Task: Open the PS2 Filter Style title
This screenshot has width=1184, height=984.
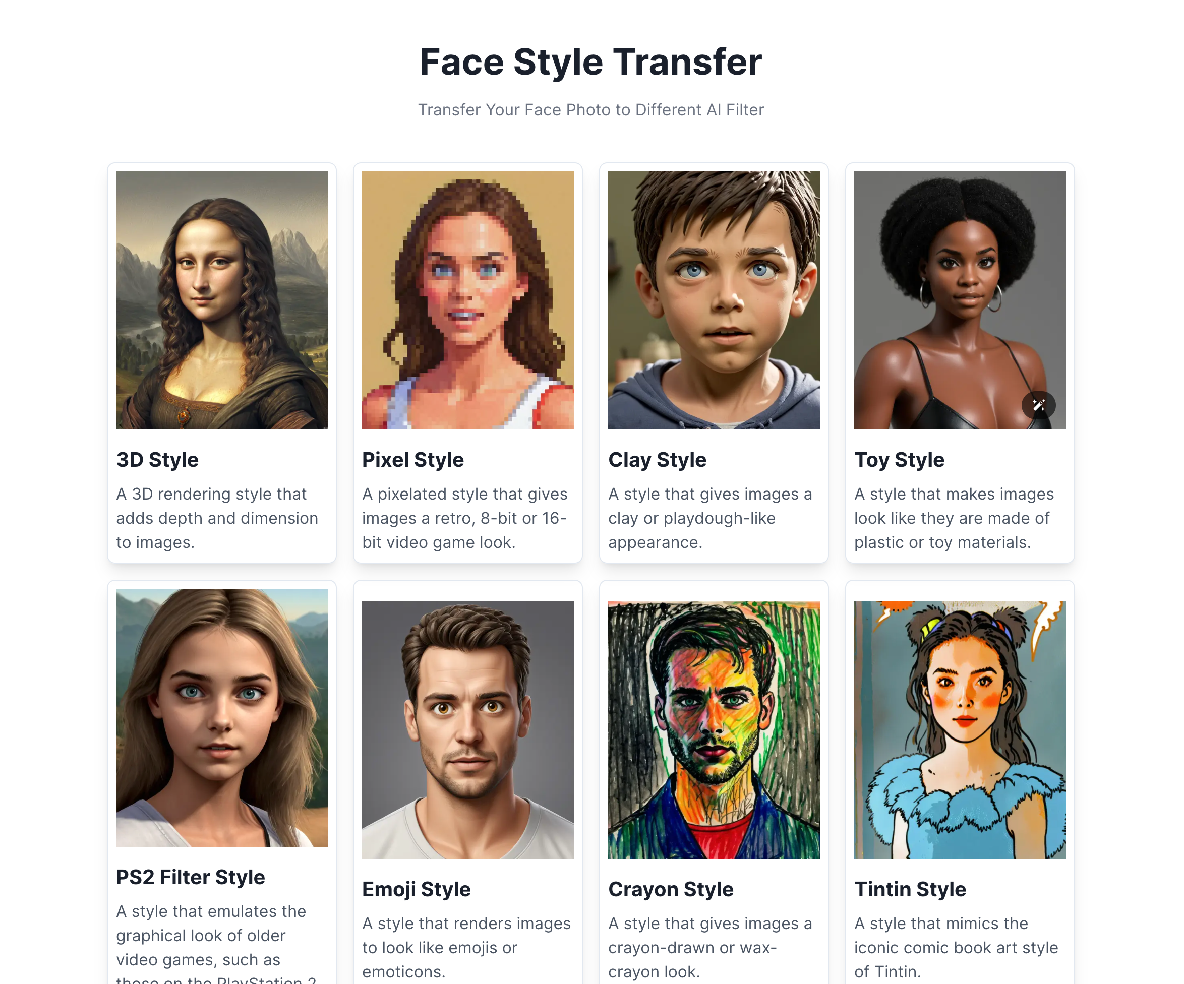Action: (191, 877)
